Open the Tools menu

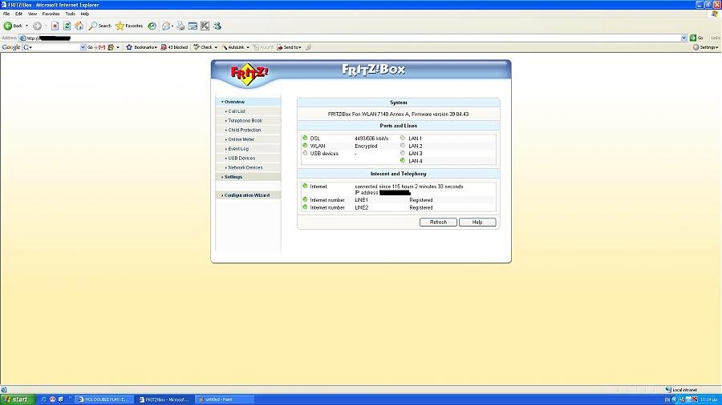pos(70,14)
